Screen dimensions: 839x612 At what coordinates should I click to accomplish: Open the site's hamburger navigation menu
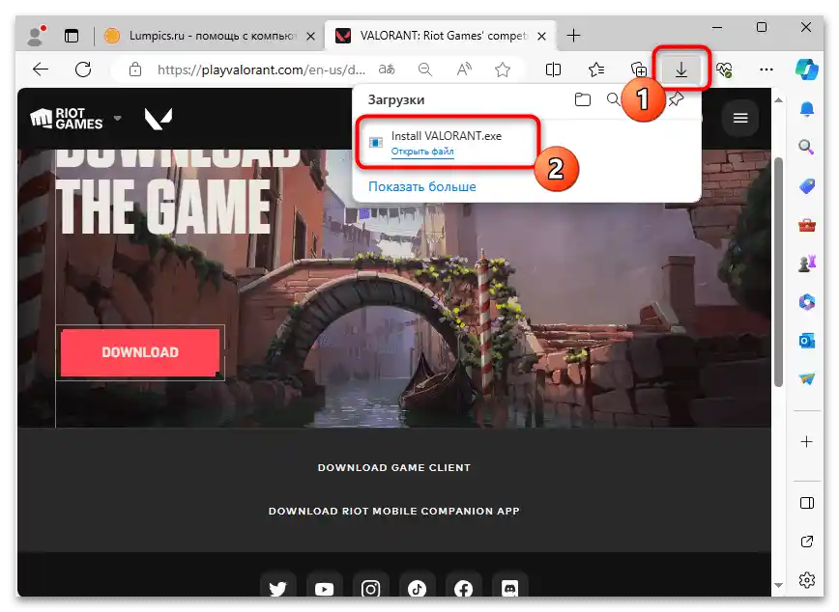pos(739,118)
